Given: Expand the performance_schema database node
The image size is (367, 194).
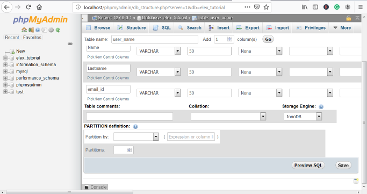Looking at the screenshot, I should tap(5, 78).
